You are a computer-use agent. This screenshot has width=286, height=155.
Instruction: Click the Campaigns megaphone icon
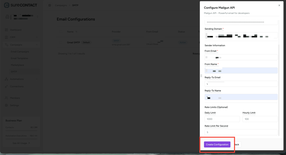7,45
